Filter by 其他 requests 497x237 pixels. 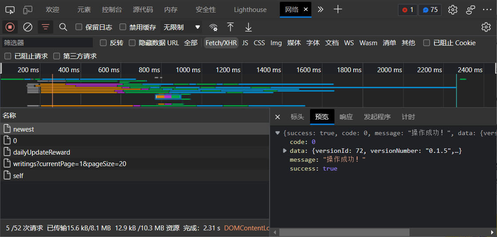pyautogui.click(x=408, y=43)
